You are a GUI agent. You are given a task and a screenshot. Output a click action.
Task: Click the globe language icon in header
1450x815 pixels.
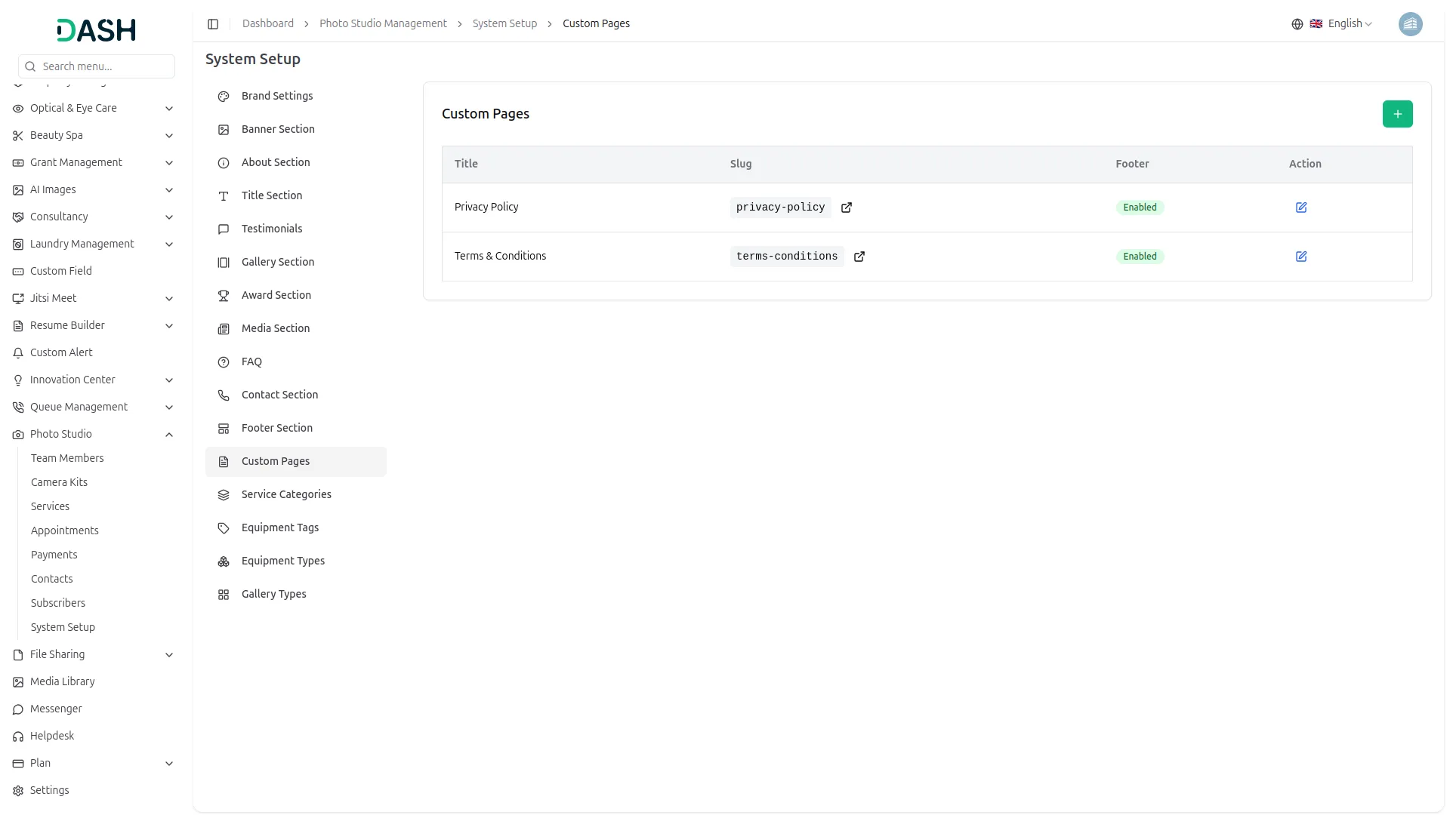pos(1297,23)
